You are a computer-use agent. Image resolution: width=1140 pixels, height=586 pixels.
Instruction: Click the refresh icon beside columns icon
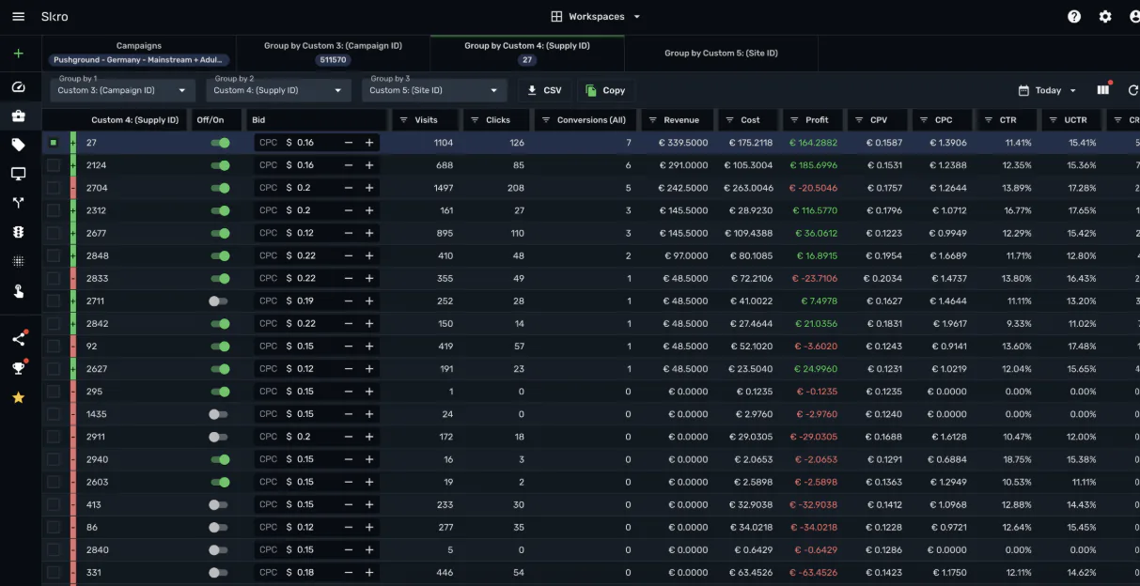(x=1132, y=90)
